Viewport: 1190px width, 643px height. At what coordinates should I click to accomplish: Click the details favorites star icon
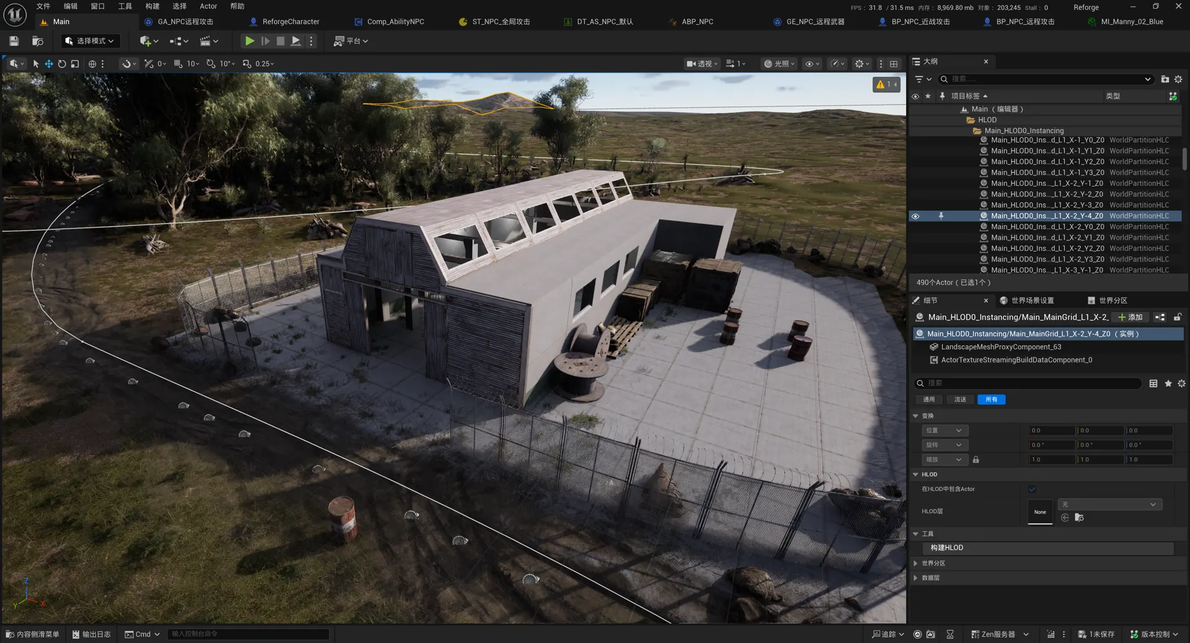(1168, 383)
